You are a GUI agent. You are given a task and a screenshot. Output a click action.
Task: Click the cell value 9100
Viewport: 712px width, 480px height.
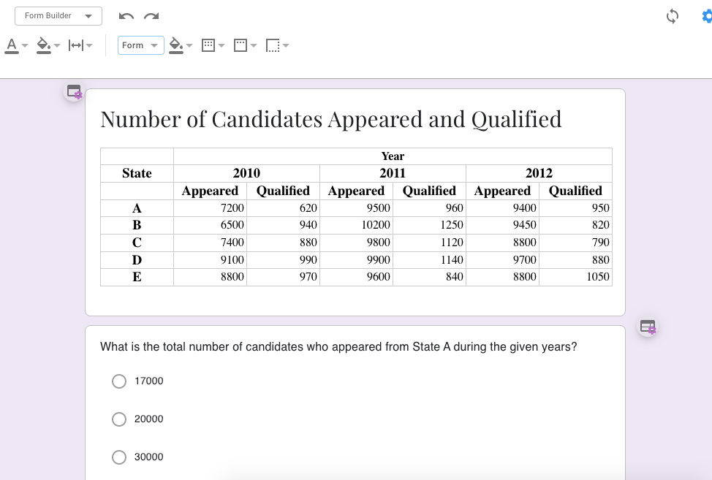(232, 260)
